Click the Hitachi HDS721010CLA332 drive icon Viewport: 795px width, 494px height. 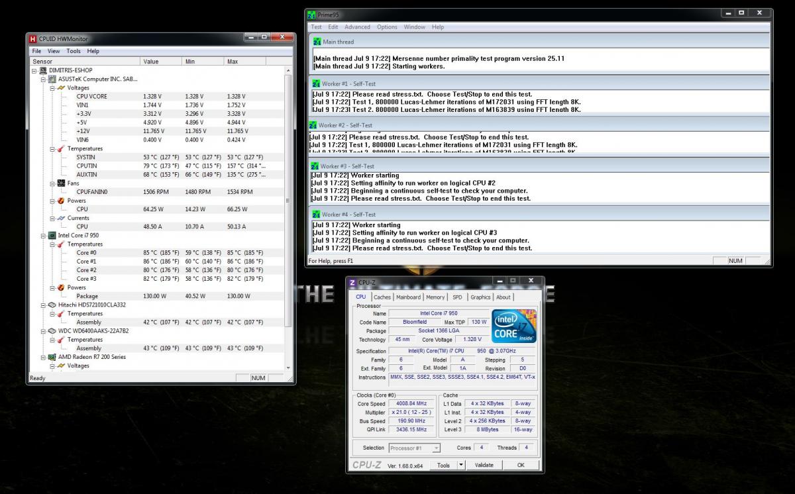(52, 305)
